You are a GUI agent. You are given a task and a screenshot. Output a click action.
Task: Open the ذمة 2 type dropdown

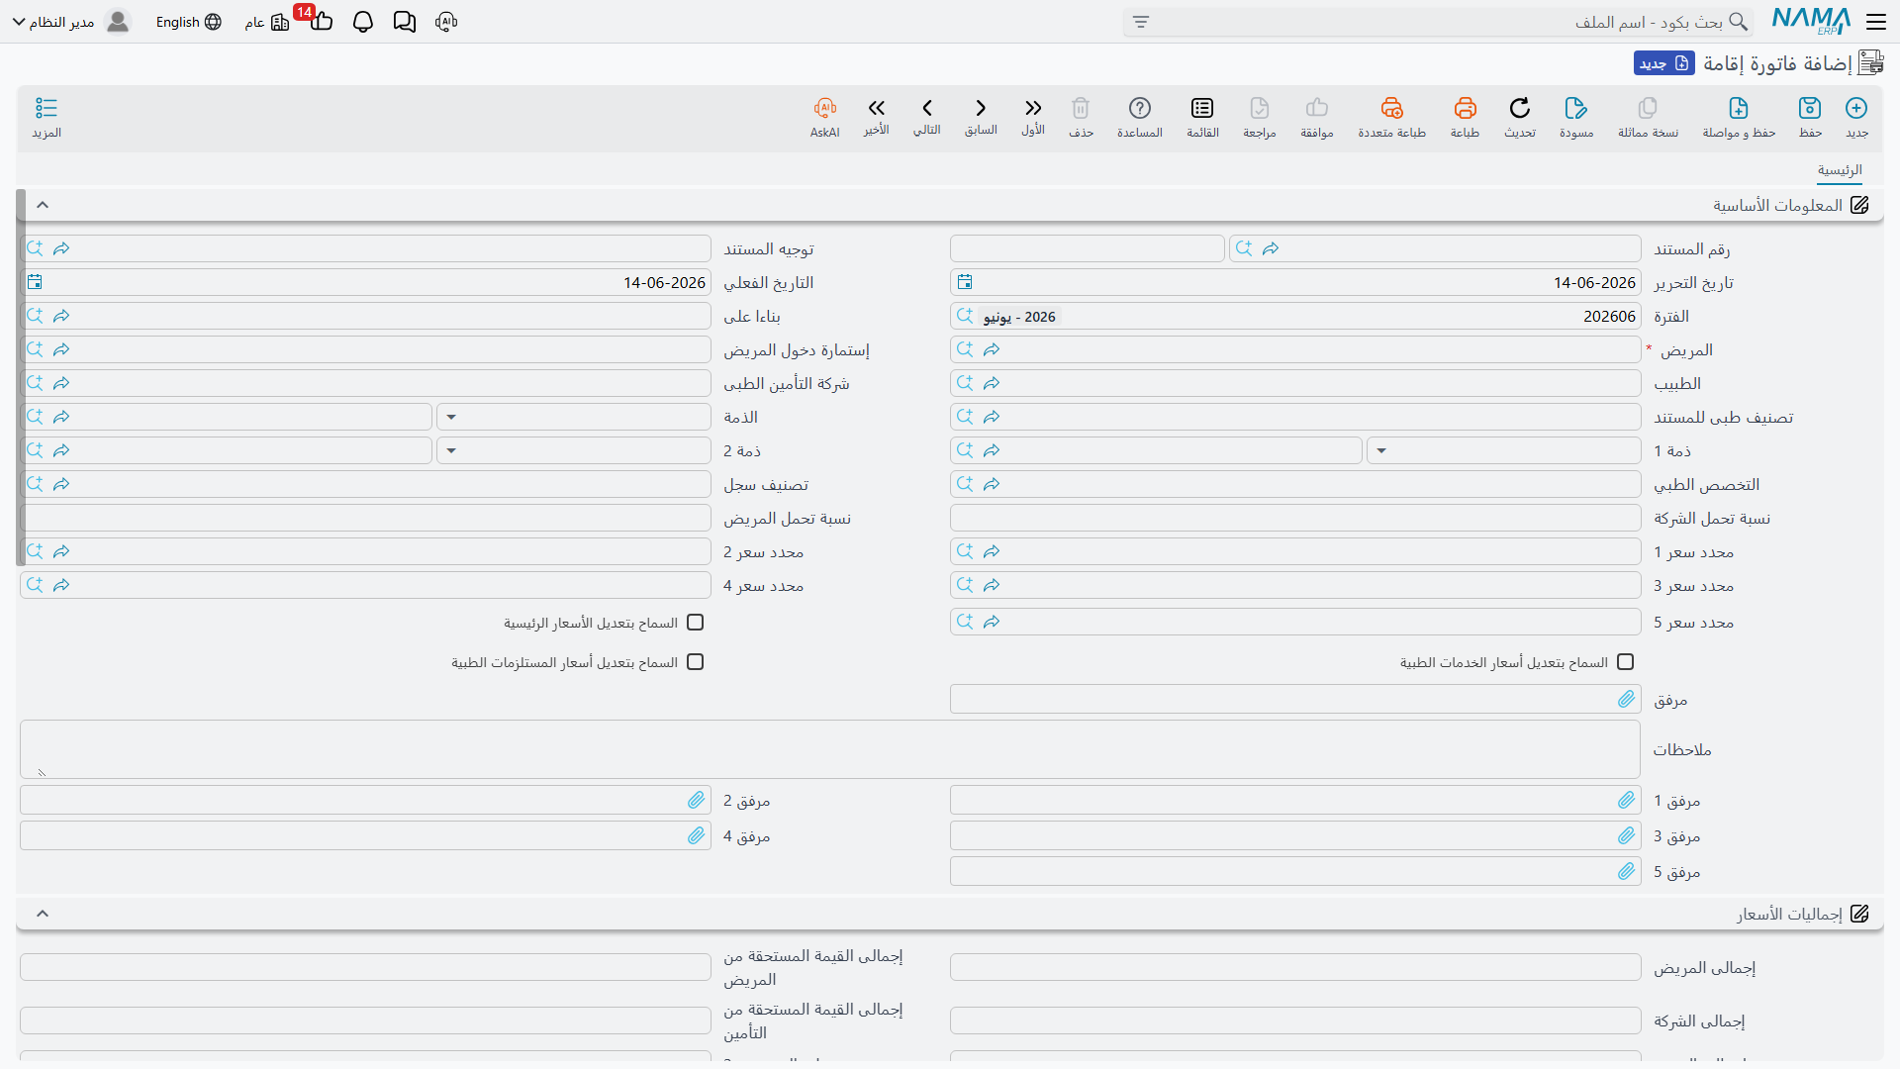click(x=451, y=451)
